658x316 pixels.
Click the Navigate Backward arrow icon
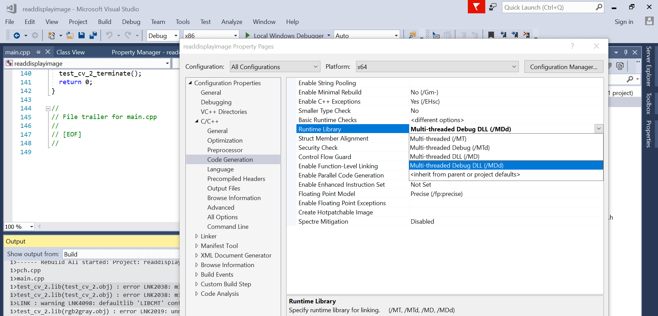click(x=16, y=35)
